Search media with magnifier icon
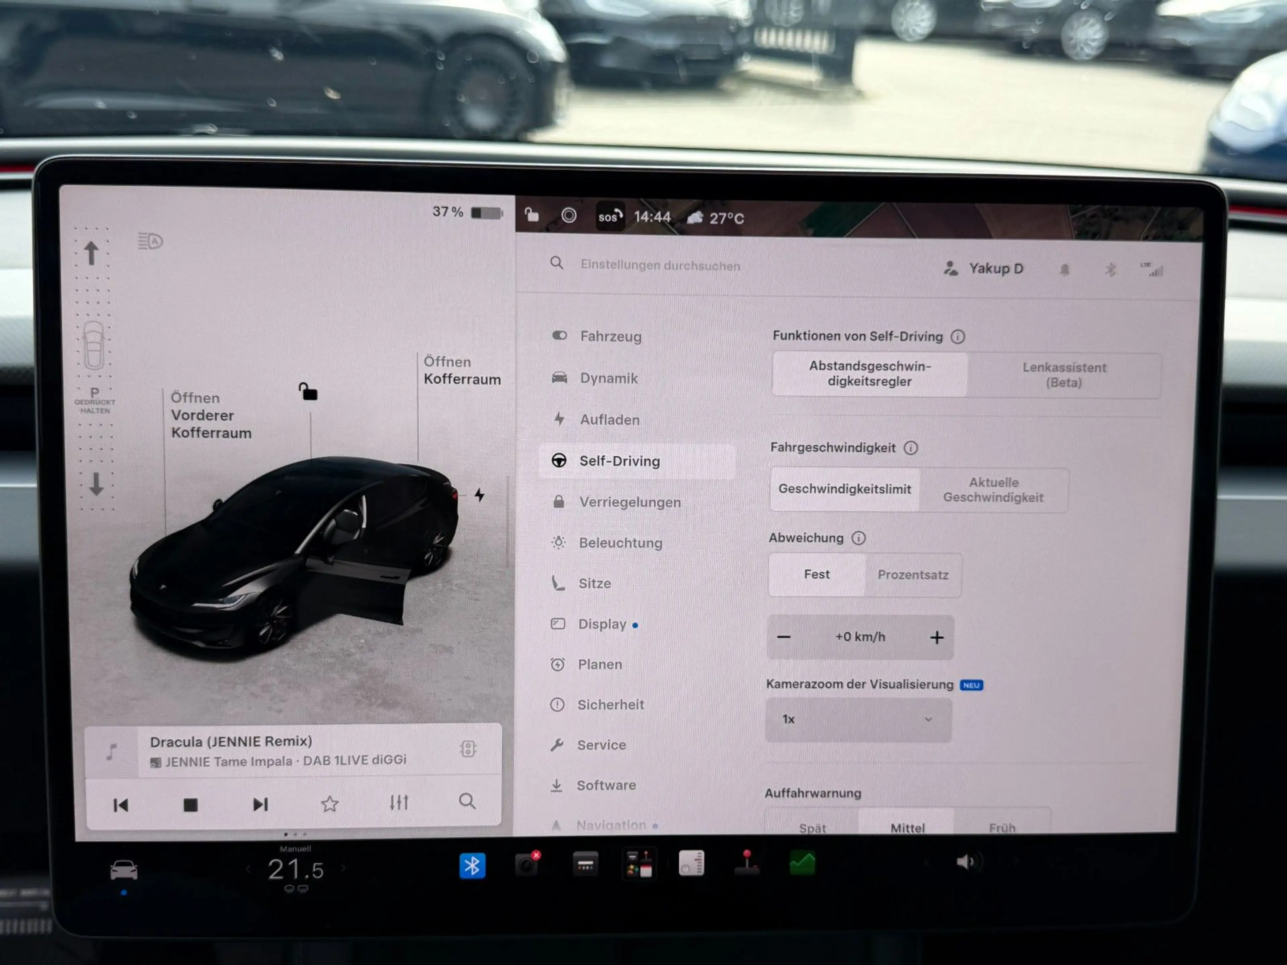Screen dimensions: 1287x965 467,801
